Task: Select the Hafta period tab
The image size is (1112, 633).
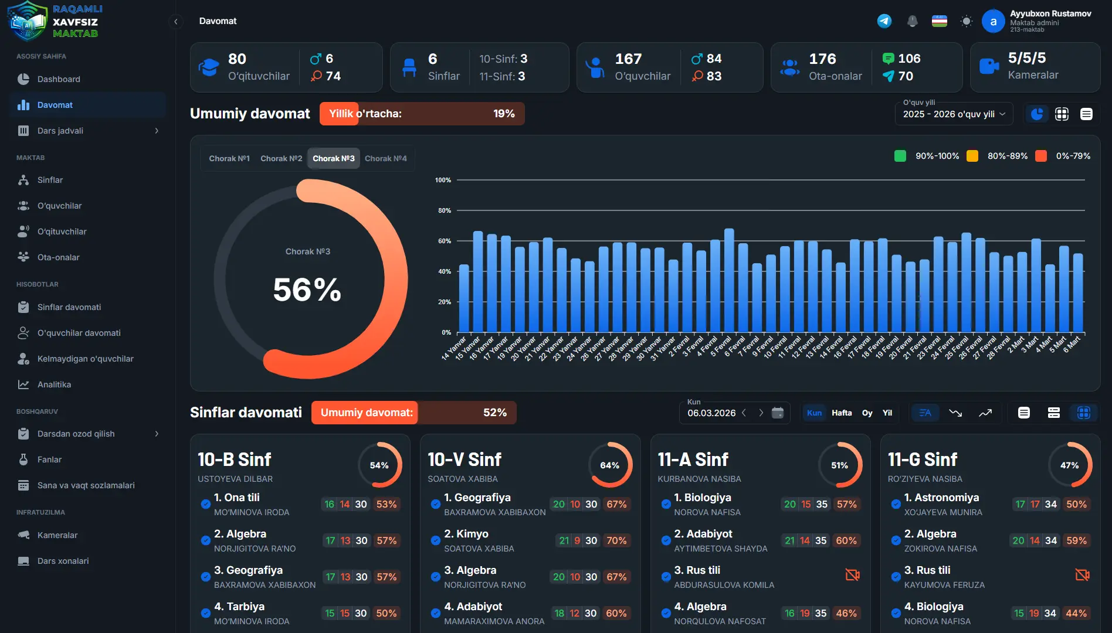Action: [841, 413]
